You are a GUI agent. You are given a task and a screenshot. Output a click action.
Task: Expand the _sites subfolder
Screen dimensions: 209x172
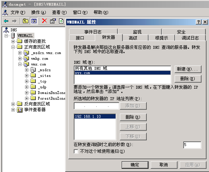(26, 75)
